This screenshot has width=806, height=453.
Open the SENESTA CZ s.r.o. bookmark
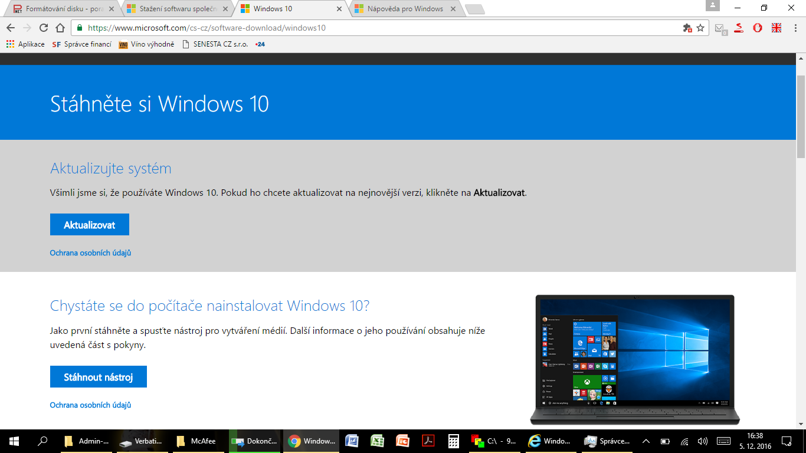(215, 44)
